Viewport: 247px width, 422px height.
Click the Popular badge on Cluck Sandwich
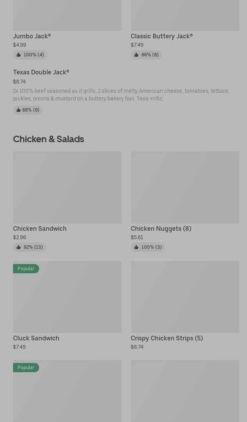pyautogui.click(x=26, y=269)
